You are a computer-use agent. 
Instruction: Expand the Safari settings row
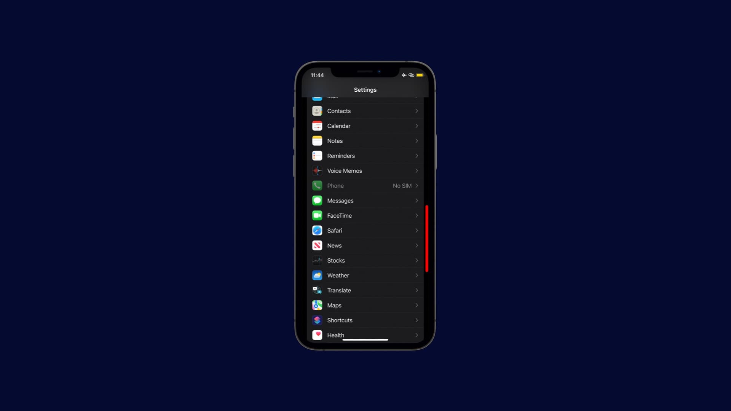coord(365,230)
